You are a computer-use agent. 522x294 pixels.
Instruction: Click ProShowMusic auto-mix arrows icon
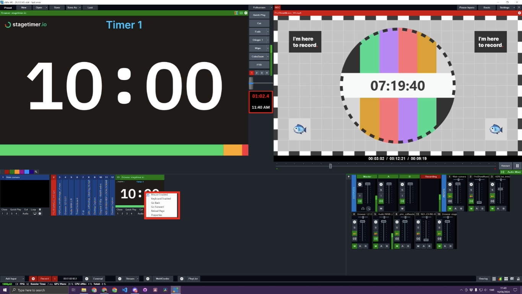pos(471,196)
